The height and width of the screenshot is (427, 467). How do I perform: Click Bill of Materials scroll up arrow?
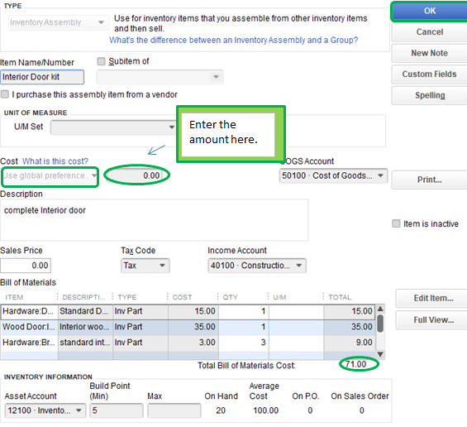tap(380, 309)
